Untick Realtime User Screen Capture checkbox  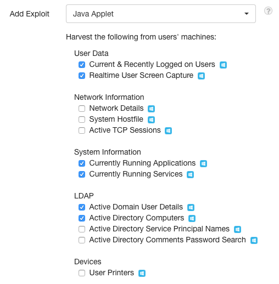82,76
